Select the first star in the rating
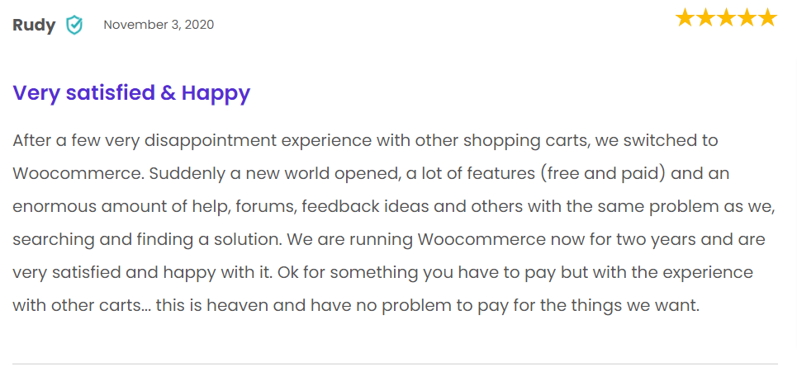Image resolution: width=797 pixels, height=367 pixels. click(x=686, y=18)
